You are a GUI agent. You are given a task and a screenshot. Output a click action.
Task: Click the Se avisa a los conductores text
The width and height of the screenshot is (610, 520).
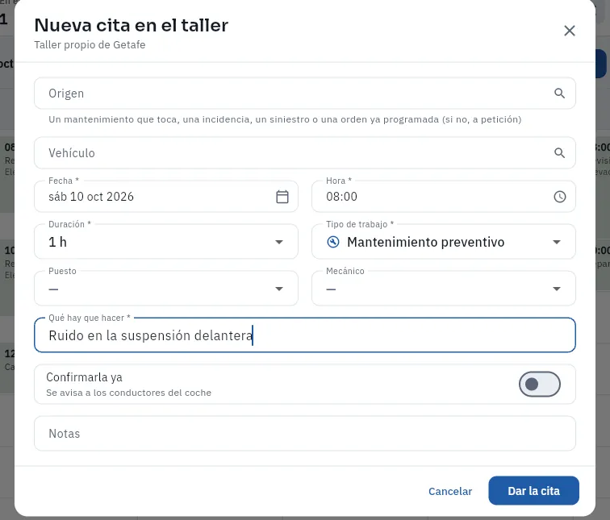tap(129, 393)
